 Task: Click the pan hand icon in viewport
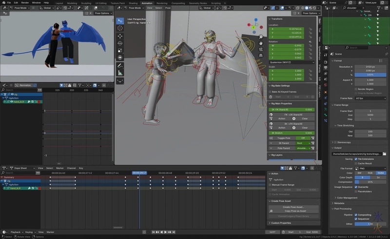[262, 43]
